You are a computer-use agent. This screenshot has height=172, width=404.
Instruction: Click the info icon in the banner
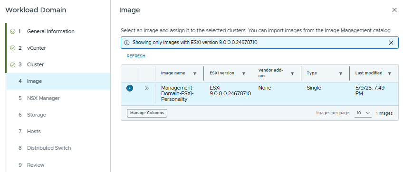pos(127,43)
